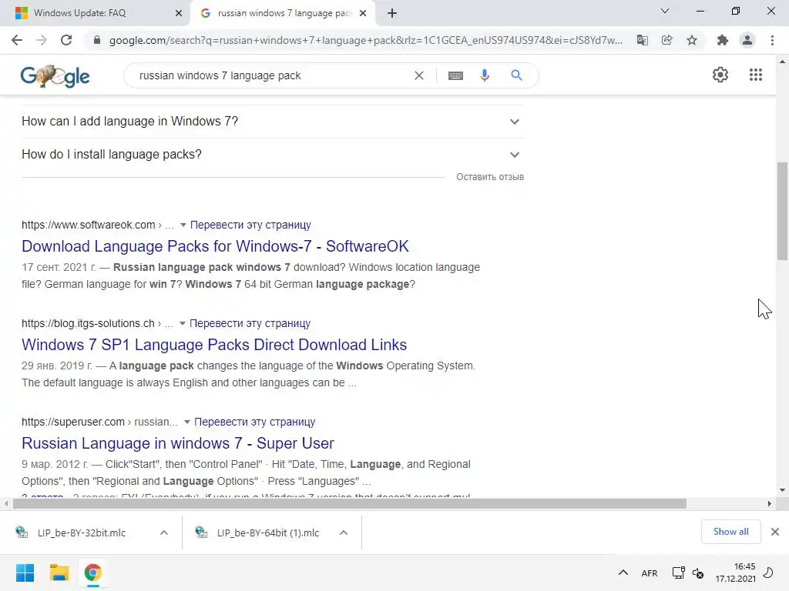Reload the current page
Viewport: 789px width, 591px height.
[66, 40]
